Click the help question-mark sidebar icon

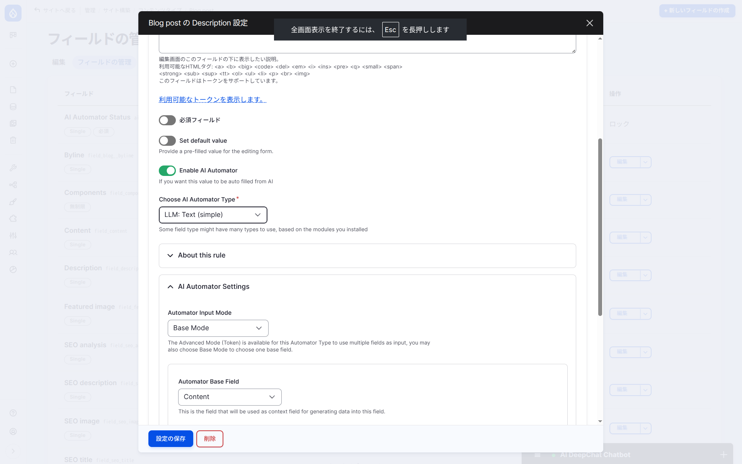pyautogui.click(x=13, y=413)
